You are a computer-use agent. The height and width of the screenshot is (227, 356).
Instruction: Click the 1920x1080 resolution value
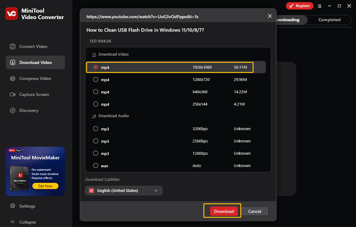pyautogui.click(x=202, y=67)
